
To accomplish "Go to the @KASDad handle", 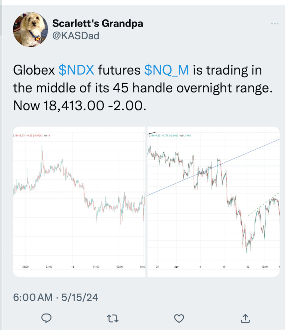I will 76,36.
